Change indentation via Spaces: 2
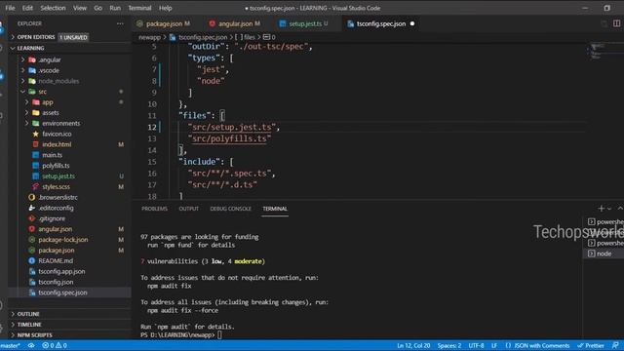Screen dimensions: 624x351 point(449,346)
